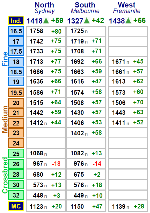Click the Medium category label
The image size is (150, 213).
[5, 119]
